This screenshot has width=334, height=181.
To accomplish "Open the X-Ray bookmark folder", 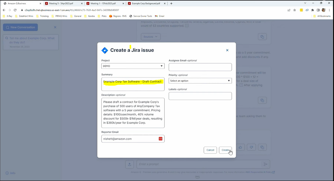I will (x=8, y=16).
